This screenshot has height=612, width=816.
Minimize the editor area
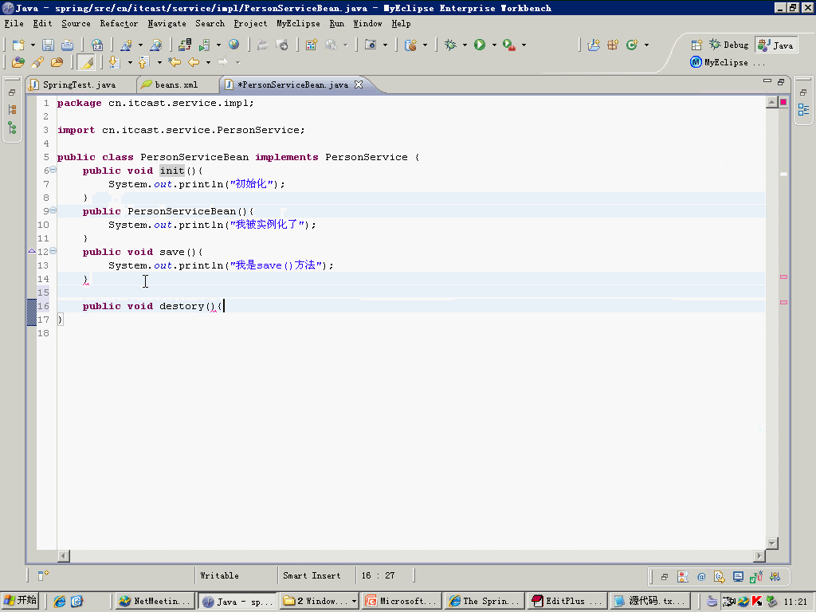click(x=767, y=81)
